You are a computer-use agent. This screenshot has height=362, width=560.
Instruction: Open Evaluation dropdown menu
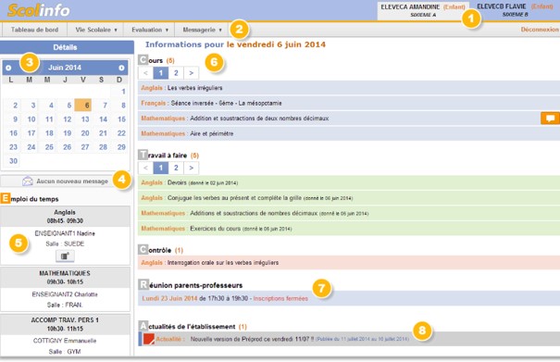(150, 30)
